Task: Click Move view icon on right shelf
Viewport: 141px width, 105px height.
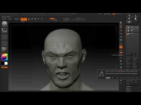Action: click(121, 61)
